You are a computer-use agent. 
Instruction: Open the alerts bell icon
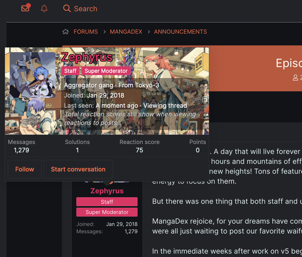click(x=44, y=8)
